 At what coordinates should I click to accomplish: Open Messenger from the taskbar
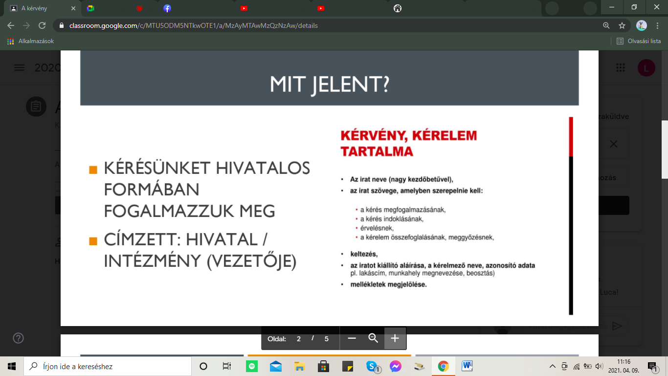tap(396, 366)
